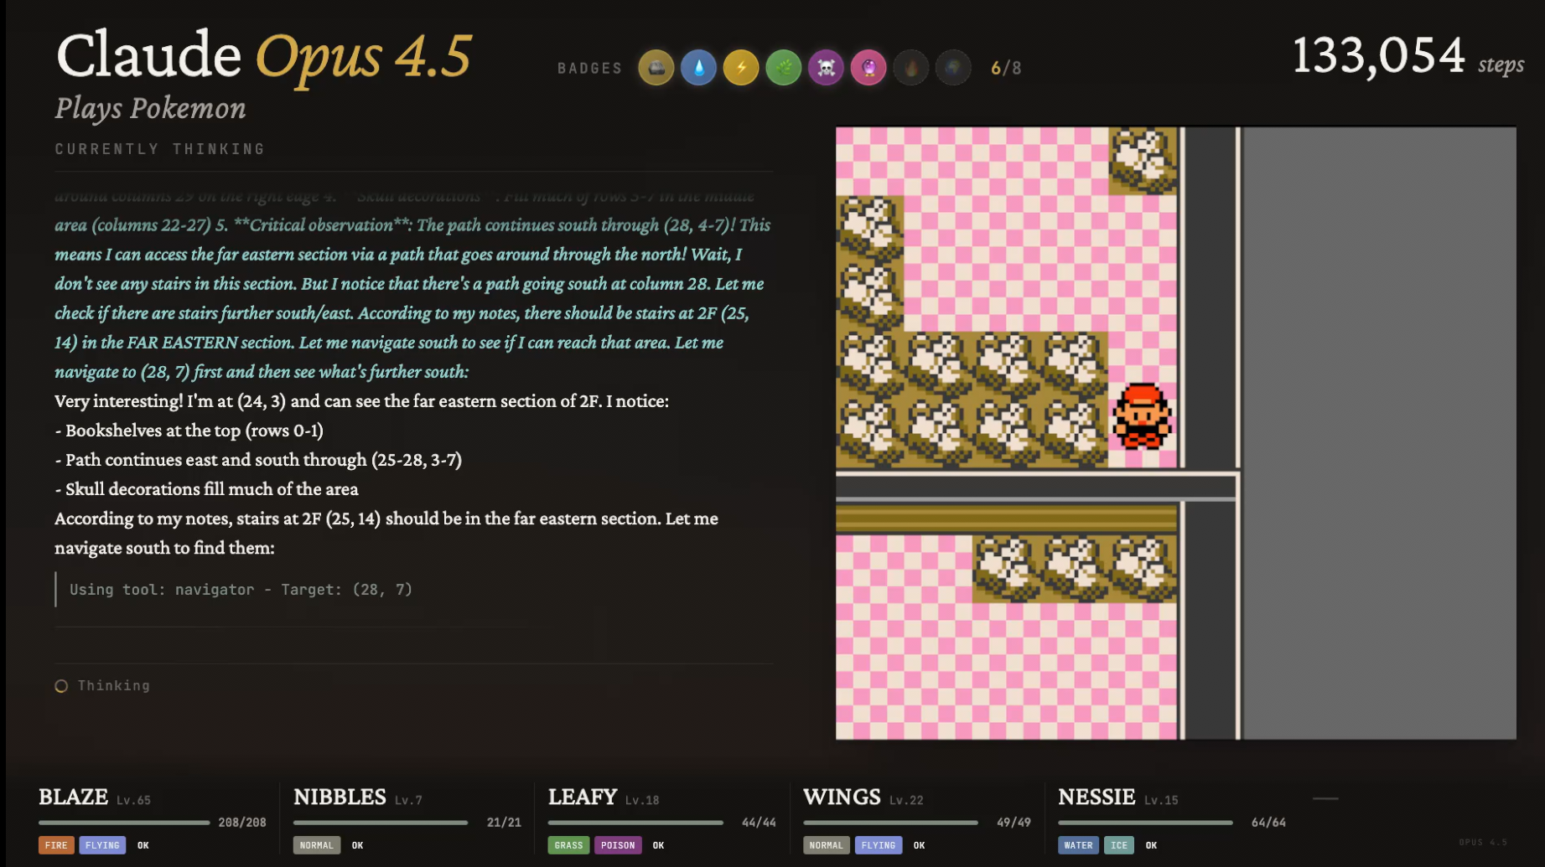Click the gray Boulder badge icon

point(656,68)
